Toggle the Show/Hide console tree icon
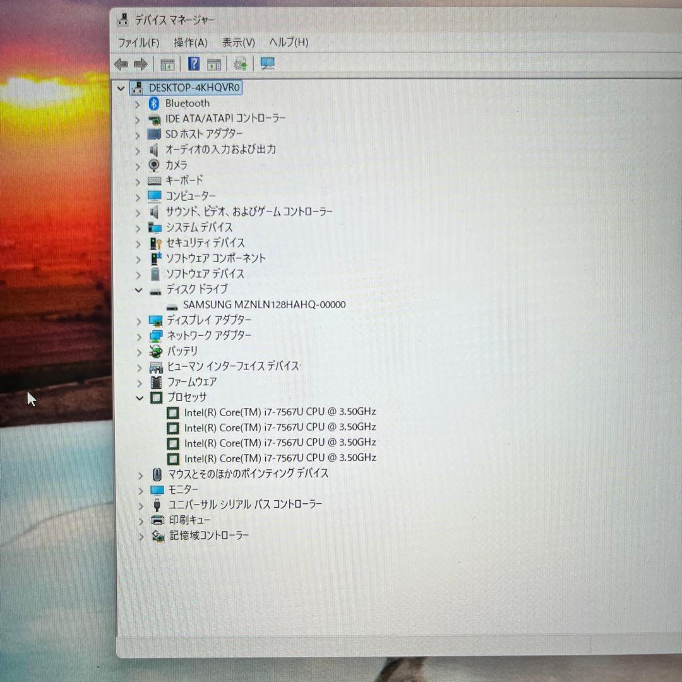Screen dimensions: 682x682 167,63
